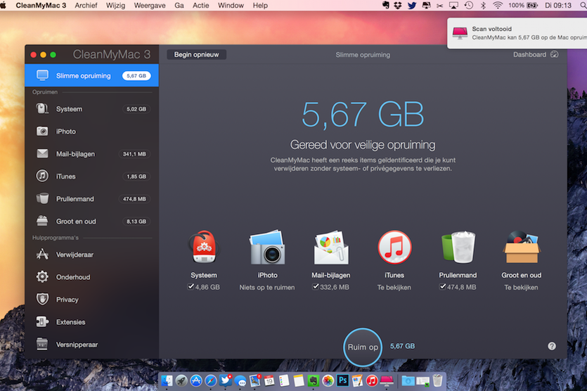Open the Dashboard button at top right
The width and height of the screenshot is (587, 391).
coord(536,55)
